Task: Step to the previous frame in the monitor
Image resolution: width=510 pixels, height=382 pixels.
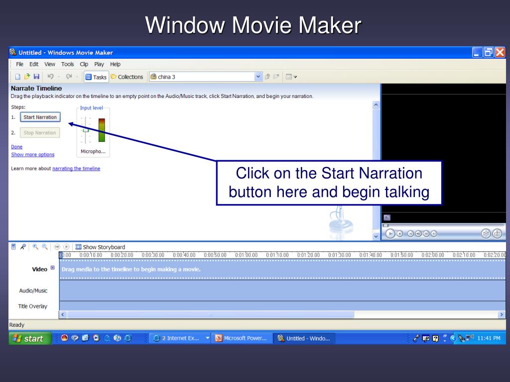Action: coord(418,234)
